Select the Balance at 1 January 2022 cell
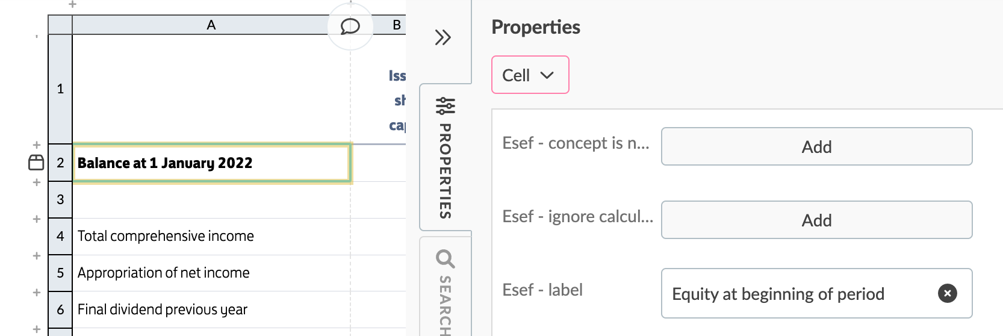The width and height of the screenshot is (1003, 336). (211, 163)
